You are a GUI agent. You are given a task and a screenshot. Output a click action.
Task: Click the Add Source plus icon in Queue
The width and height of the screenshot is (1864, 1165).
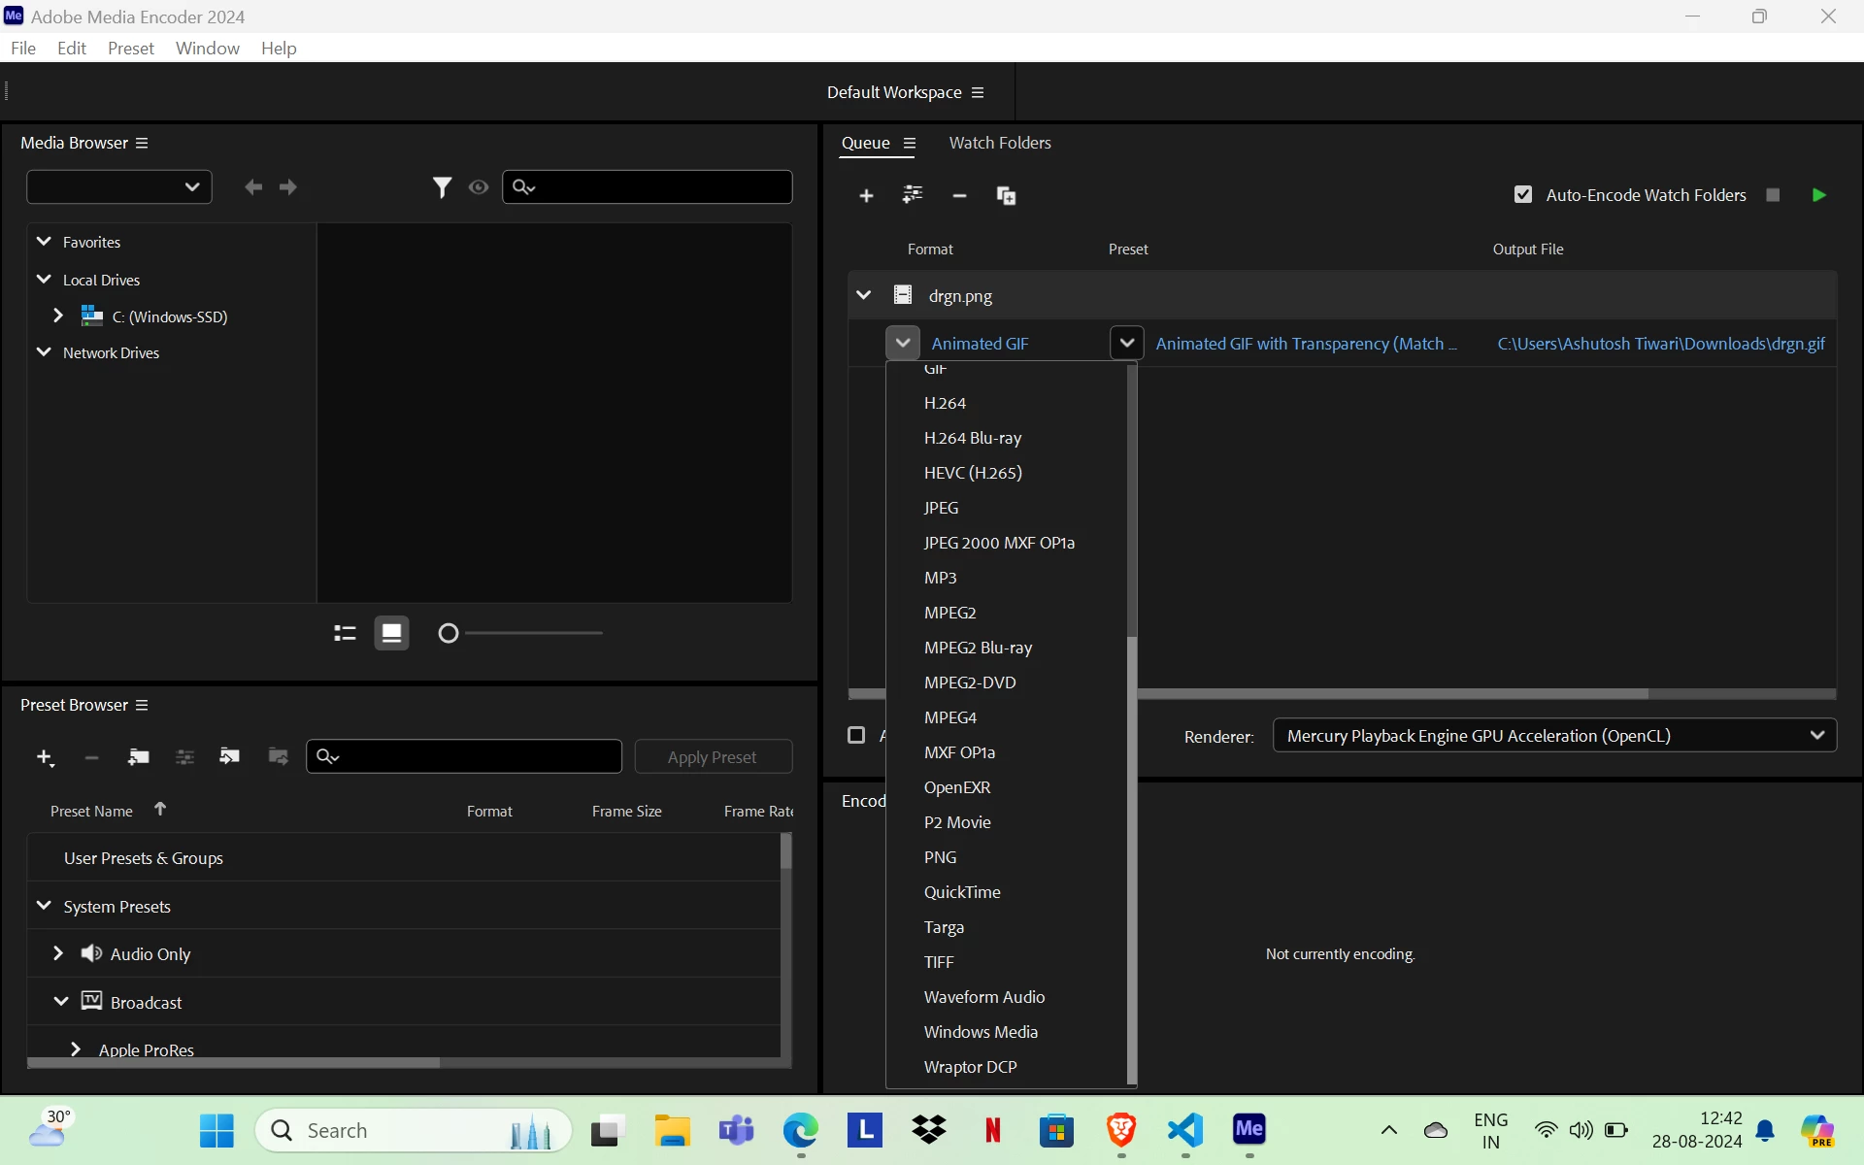click(x=866, y=196)
